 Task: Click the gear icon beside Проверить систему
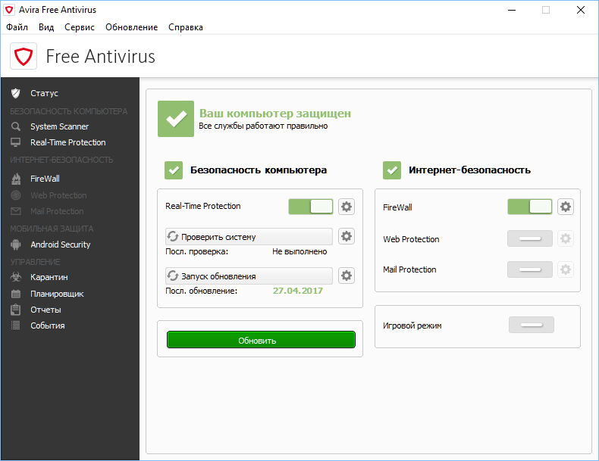tap(347, 237)
